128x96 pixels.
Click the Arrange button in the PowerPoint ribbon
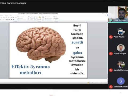point(40,18)
